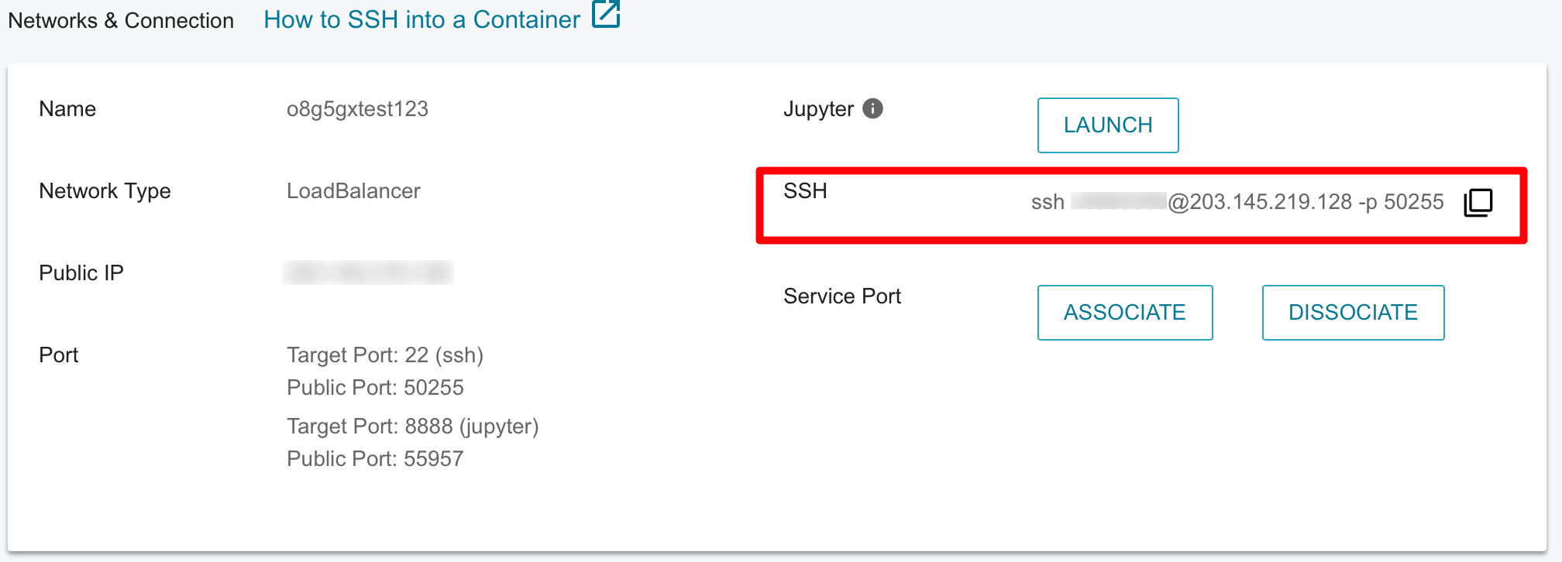Copy the SSH command with the clipboard icon
This screenshot has height=562, width=1562.
click(1478, 202)
